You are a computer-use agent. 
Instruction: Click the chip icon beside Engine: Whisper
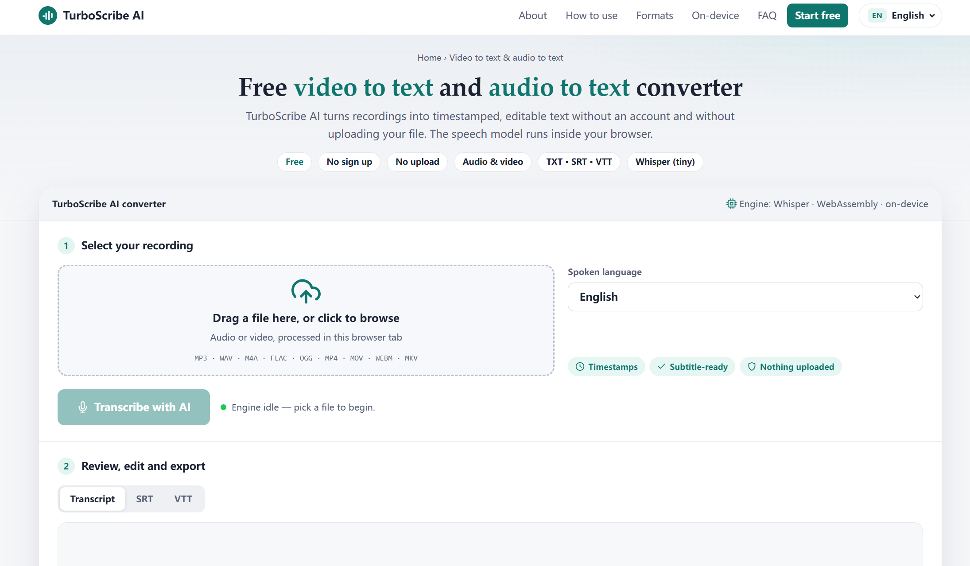click(x=731, y=204)
